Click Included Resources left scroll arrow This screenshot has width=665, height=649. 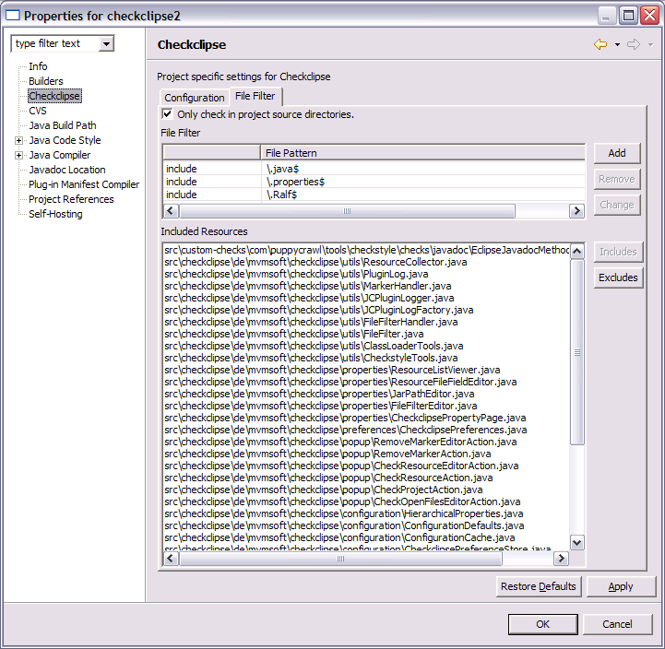pyautogui.click(x=171, y=559)
